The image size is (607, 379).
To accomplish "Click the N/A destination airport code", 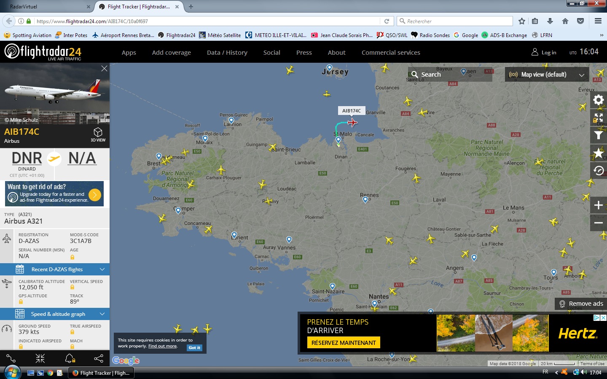I will [82, 158].
